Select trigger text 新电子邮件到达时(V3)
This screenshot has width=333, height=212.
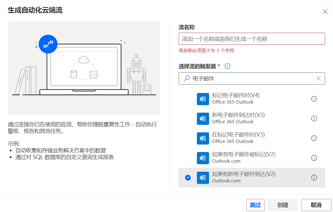238,115
